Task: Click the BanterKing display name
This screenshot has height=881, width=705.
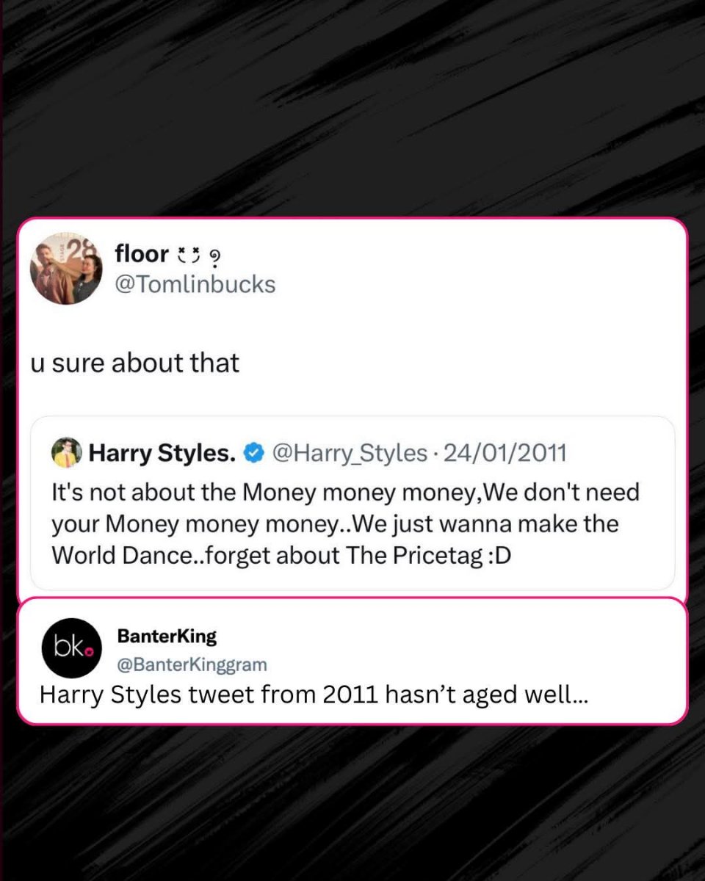Action: [x=167, y=637]
